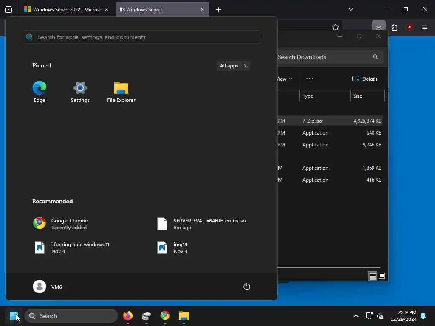This screenshot has width=435, height=326.
Task: Open the Firefox View button
Action: click(8, 9)
